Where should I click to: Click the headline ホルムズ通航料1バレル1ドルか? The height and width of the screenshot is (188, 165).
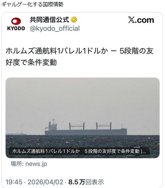tap(57, 51)
